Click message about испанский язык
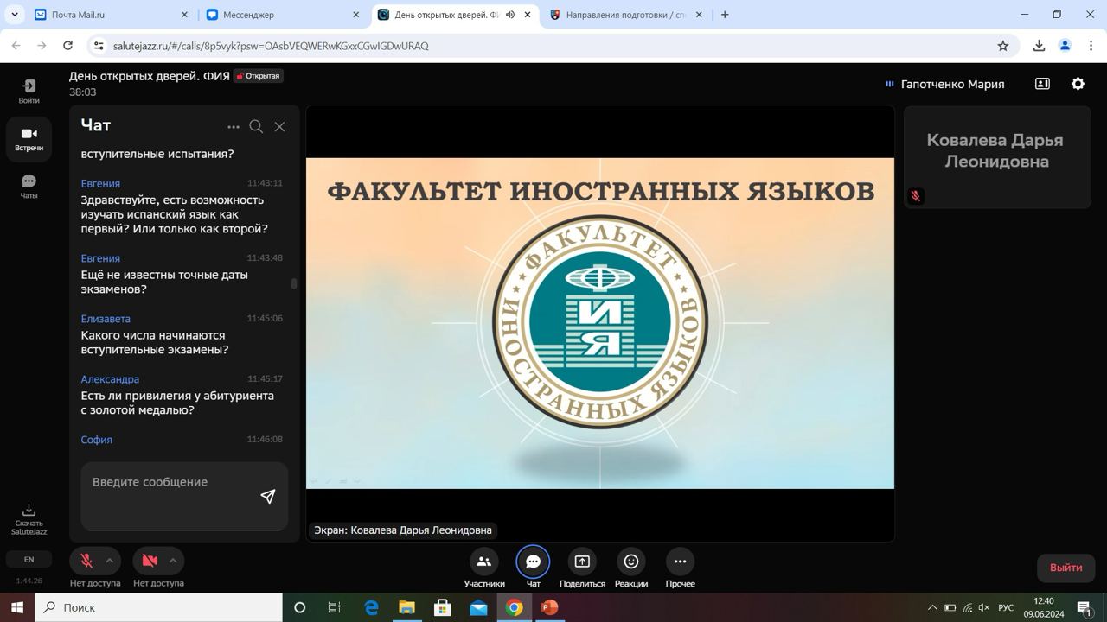The image size is (1107, 622). pyautogui.click(x=174, y=214)
